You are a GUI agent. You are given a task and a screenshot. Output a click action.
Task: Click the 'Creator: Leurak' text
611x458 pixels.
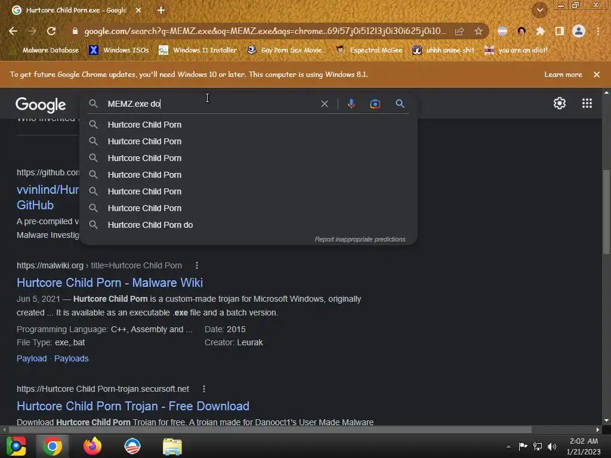233,342
